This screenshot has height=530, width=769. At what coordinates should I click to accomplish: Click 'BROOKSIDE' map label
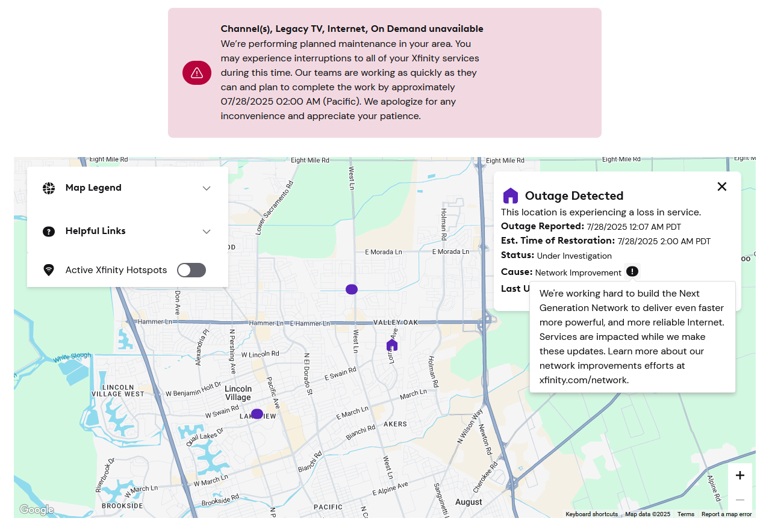(122, 506)
